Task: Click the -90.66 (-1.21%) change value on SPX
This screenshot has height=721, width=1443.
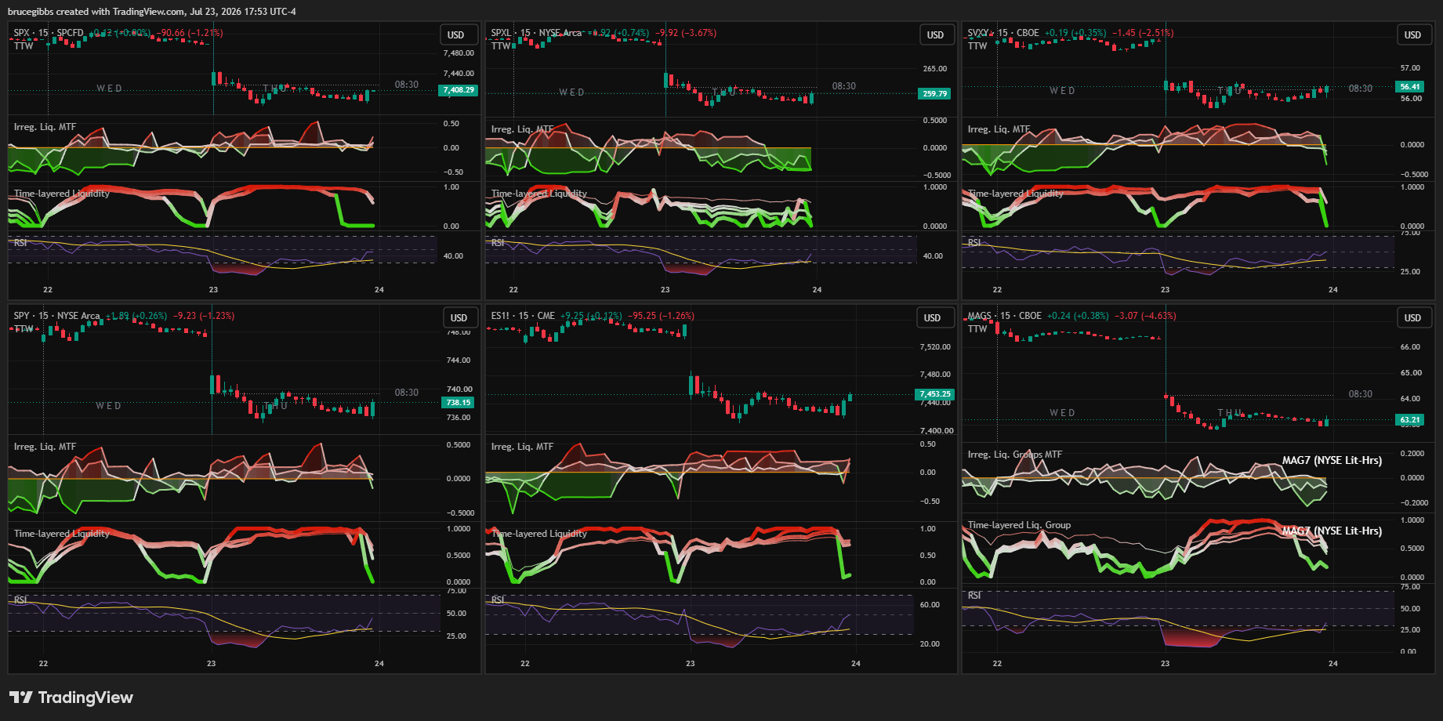Action: 190,33
